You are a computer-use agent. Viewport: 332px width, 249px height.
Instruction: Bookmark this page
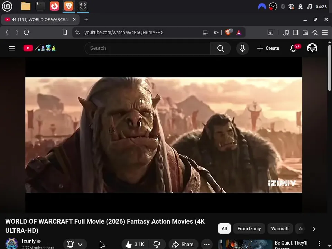pyautogui.click(x=65, y=33)
